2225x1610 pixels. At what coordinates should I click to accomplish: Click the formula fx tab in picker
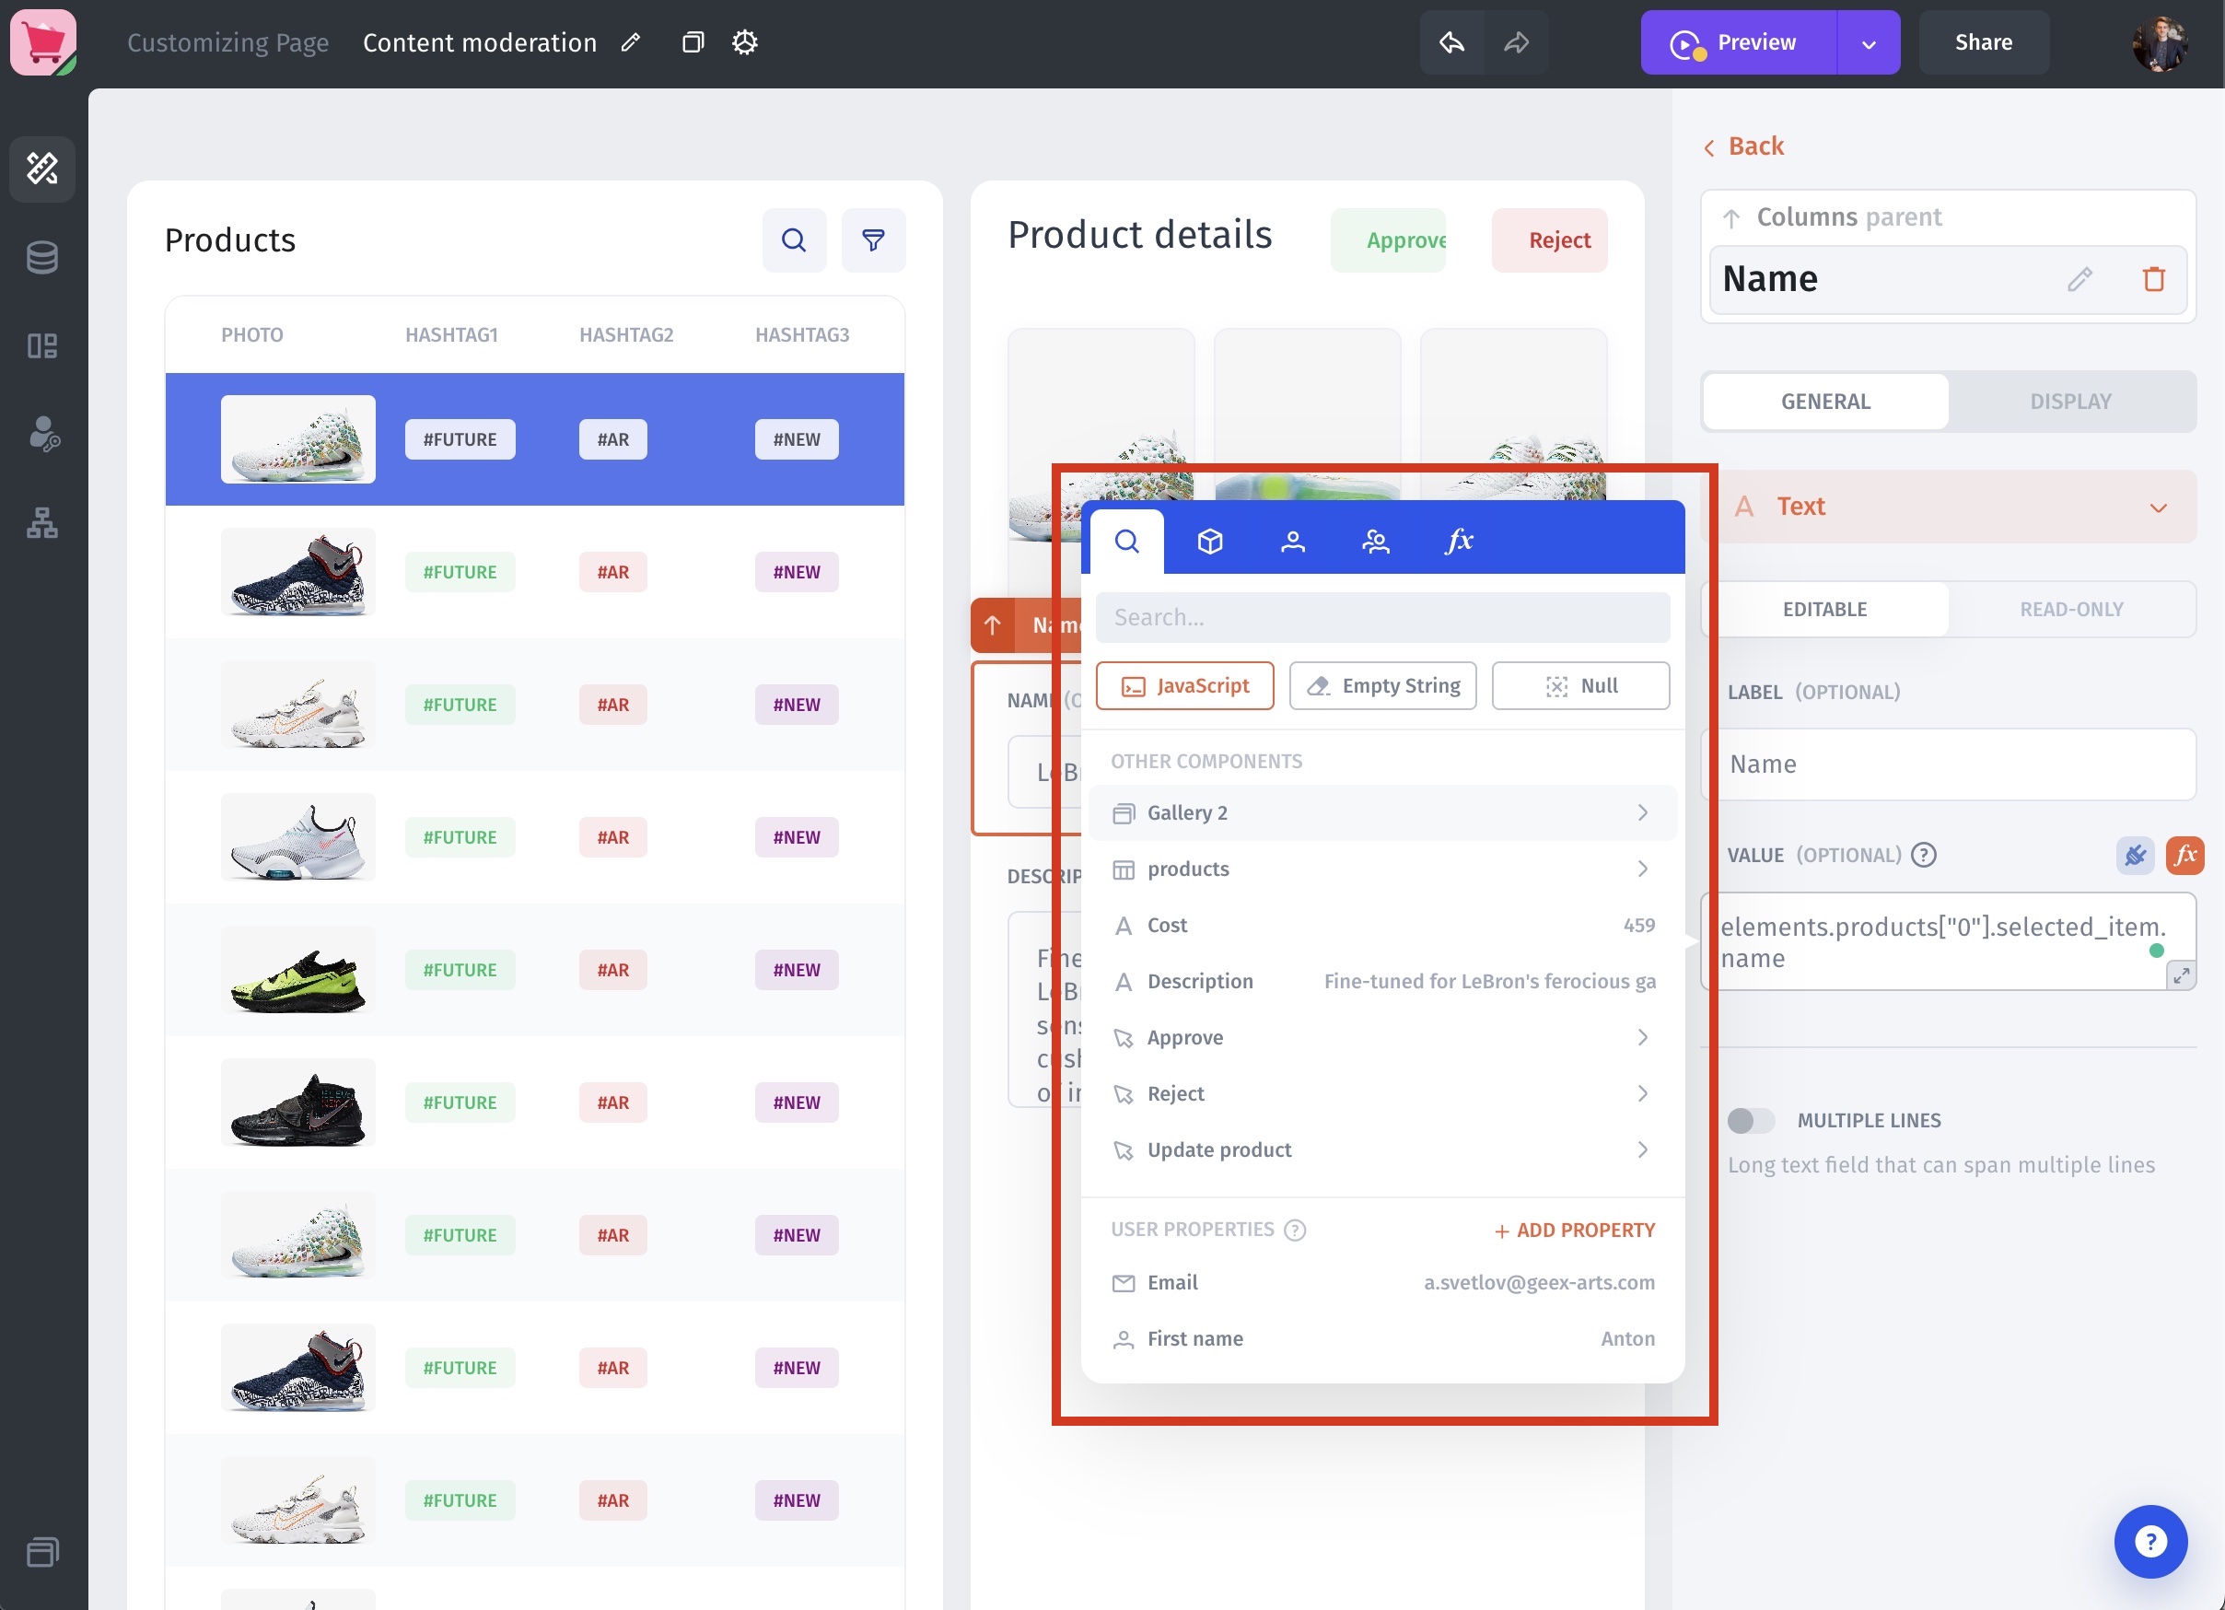[1458, 541]
